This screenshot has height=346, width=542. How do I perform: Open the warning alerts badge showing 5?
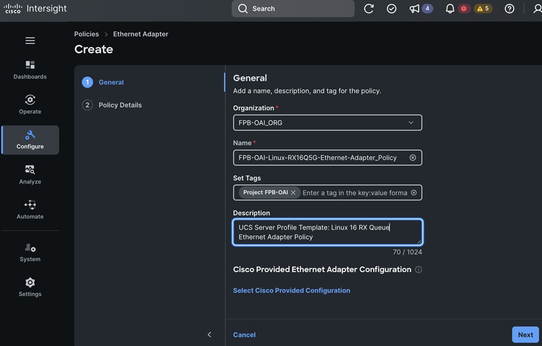click(483, 9)
